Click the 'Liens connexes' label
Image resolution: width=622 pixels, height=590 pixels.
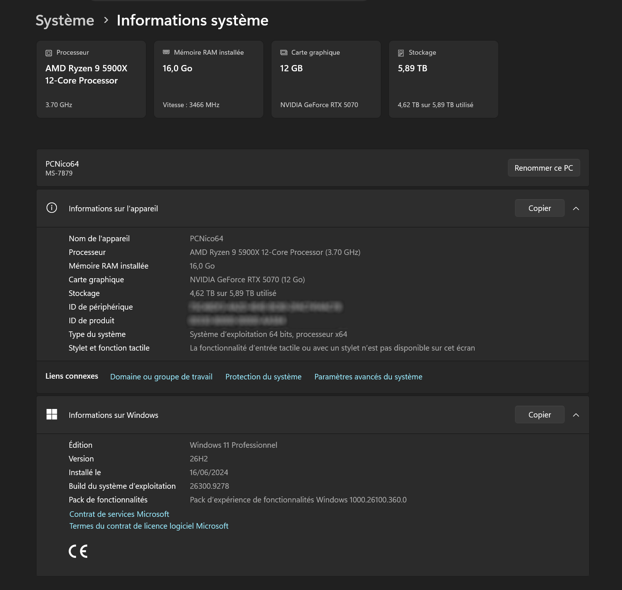click(72, 376)
